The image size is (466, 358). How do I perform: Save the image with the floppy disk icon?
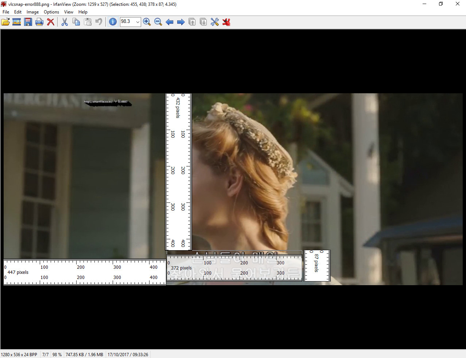click(28, 22)
